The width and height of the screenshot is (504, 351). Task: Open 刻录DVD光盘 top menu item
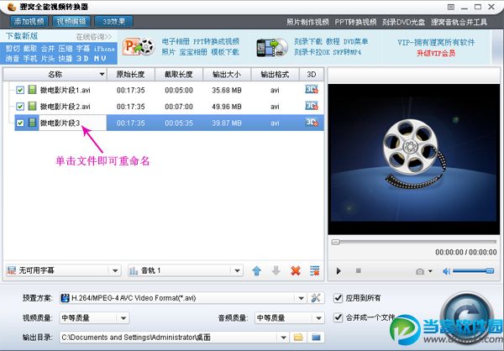point(403,22)
